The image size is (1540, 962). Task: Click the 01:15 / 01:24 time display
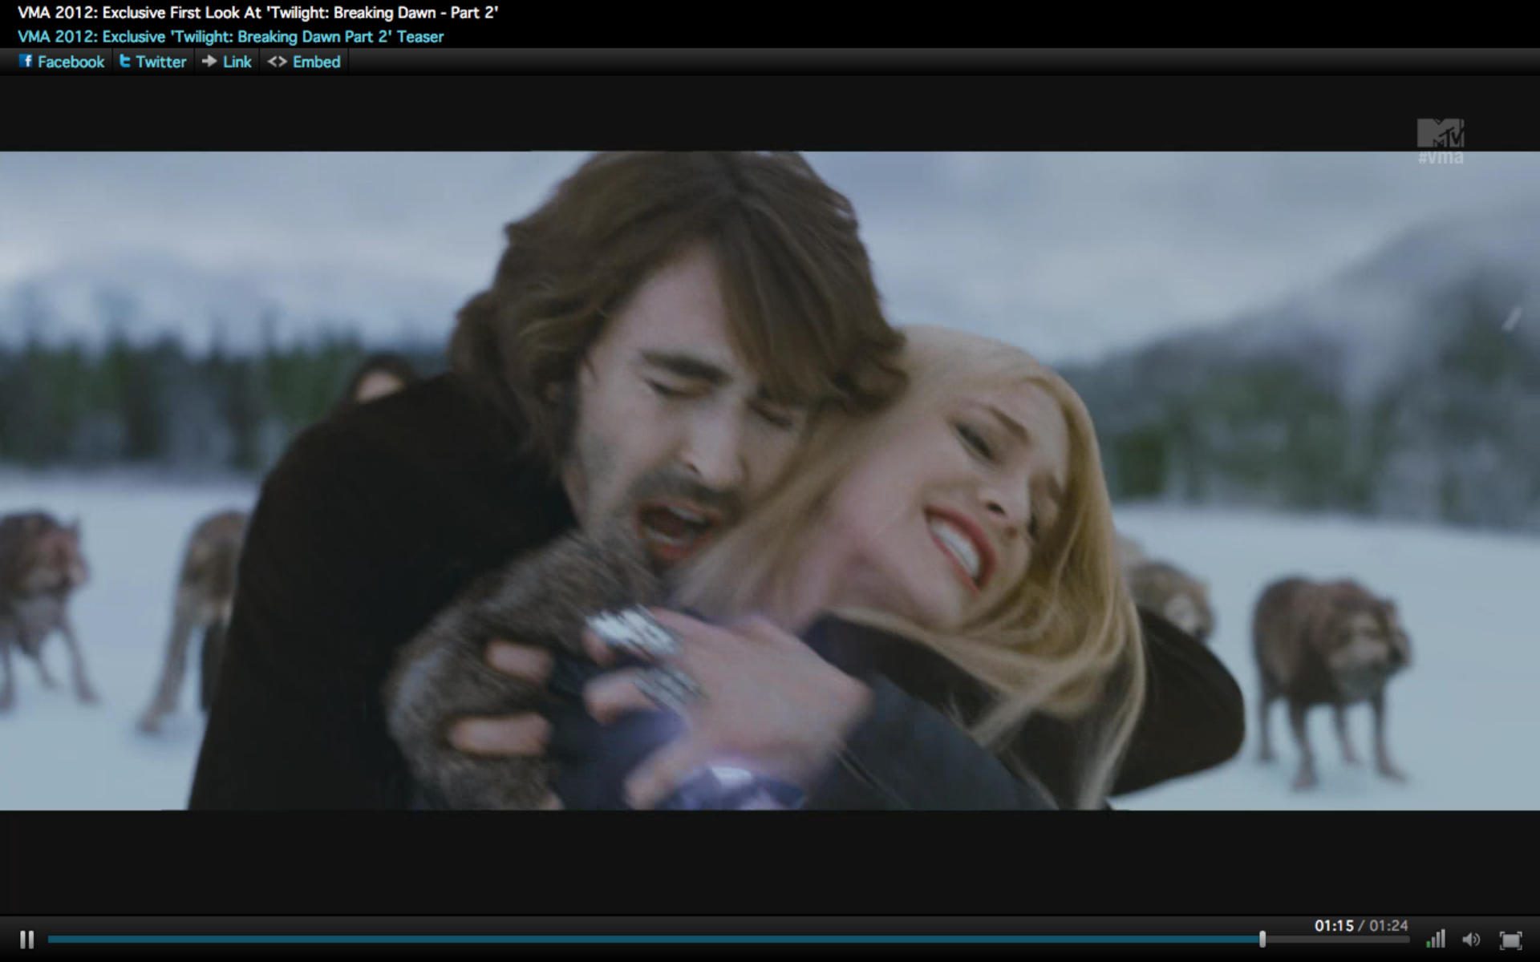[1360, 925]
